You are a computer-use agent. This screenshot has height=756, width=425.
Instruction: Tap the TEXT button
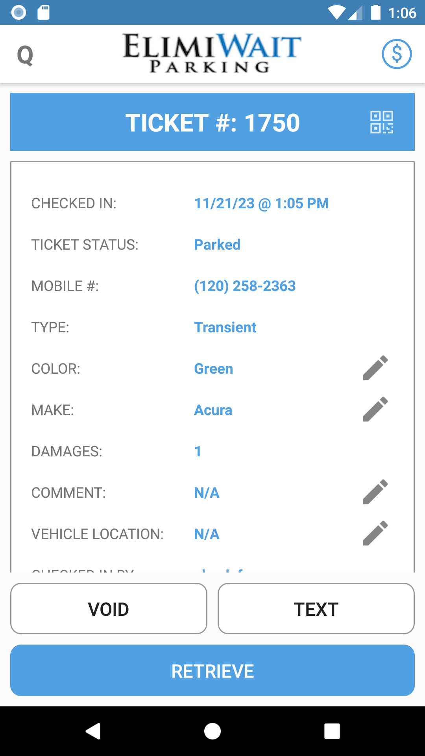point(316,609)
